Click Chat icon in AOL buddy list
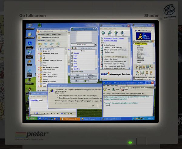 (140, 67)
